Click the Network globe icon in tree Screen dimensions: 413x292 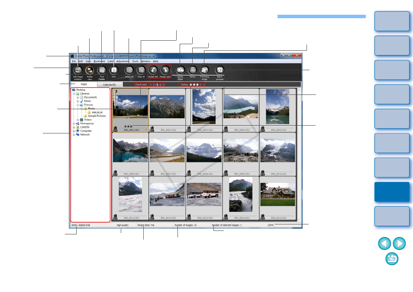point(77,134)
